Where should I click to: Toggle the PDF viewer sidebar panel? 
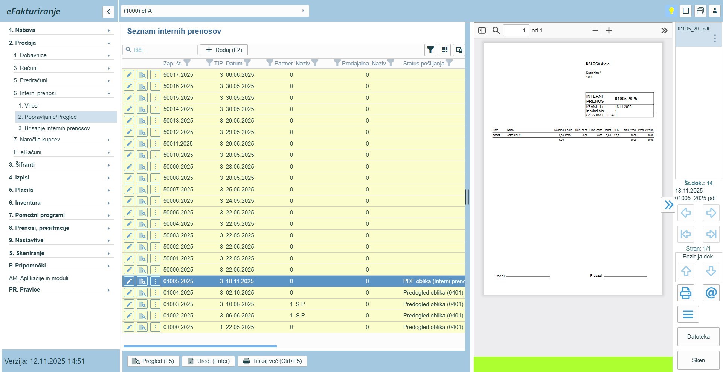point(482,30)
